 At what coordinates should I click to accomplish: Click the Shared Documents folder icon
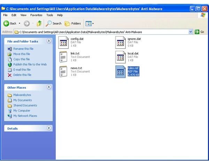(10, 106)
